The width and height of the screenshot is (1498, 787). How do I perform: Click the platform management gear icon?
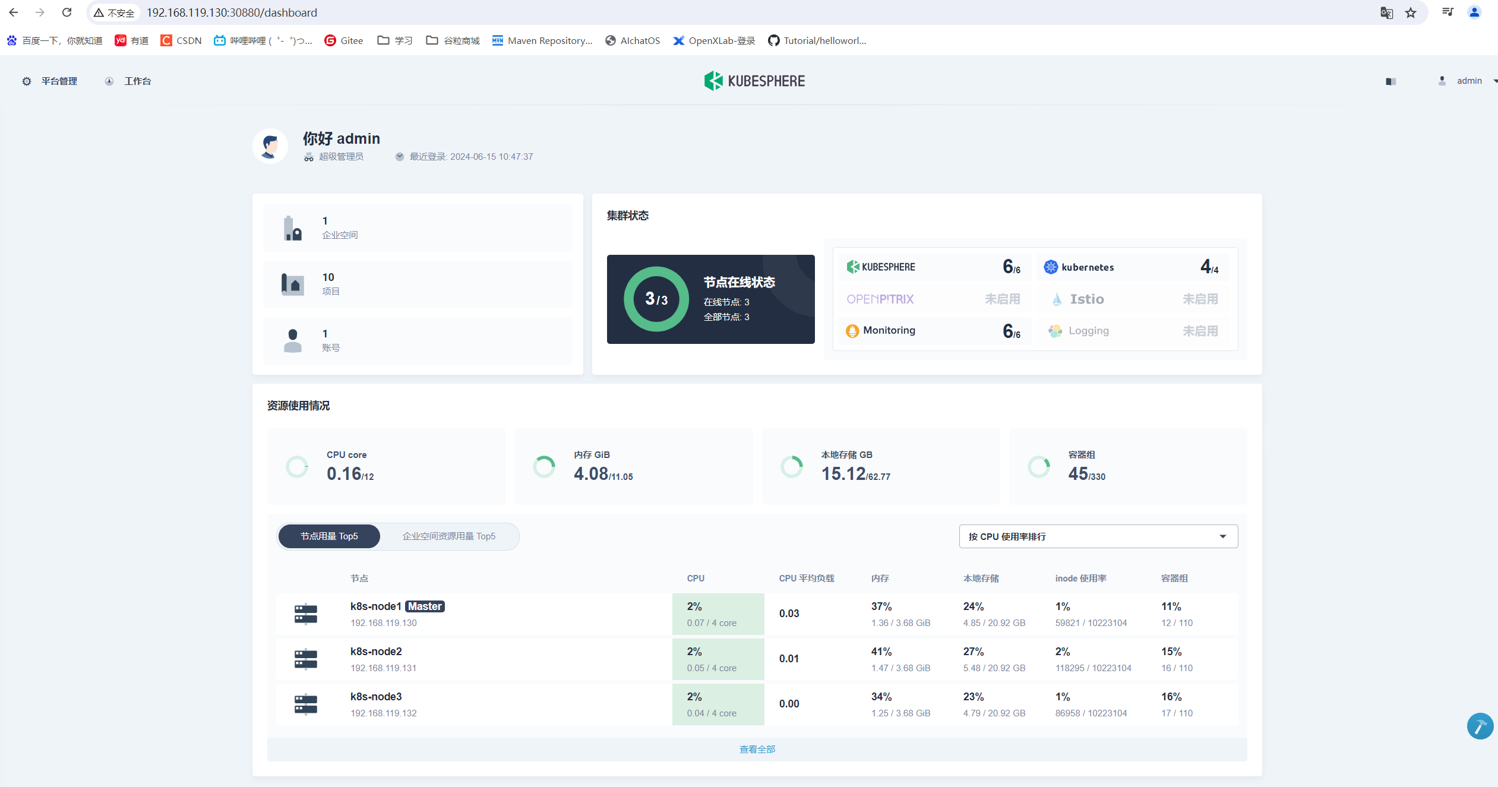coord(27,81)
